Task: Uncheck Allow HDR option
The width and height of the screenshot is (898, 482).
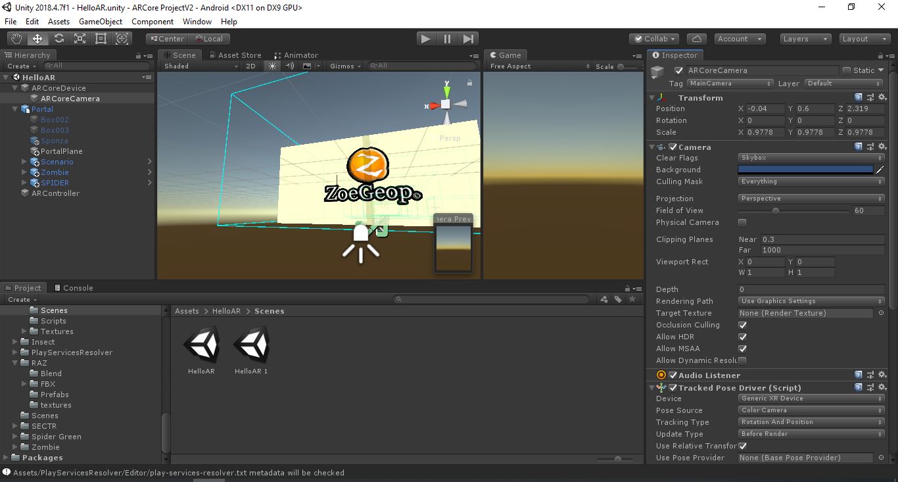Action: 742,337
